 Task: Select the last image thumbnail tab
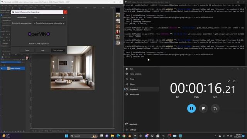118,43
